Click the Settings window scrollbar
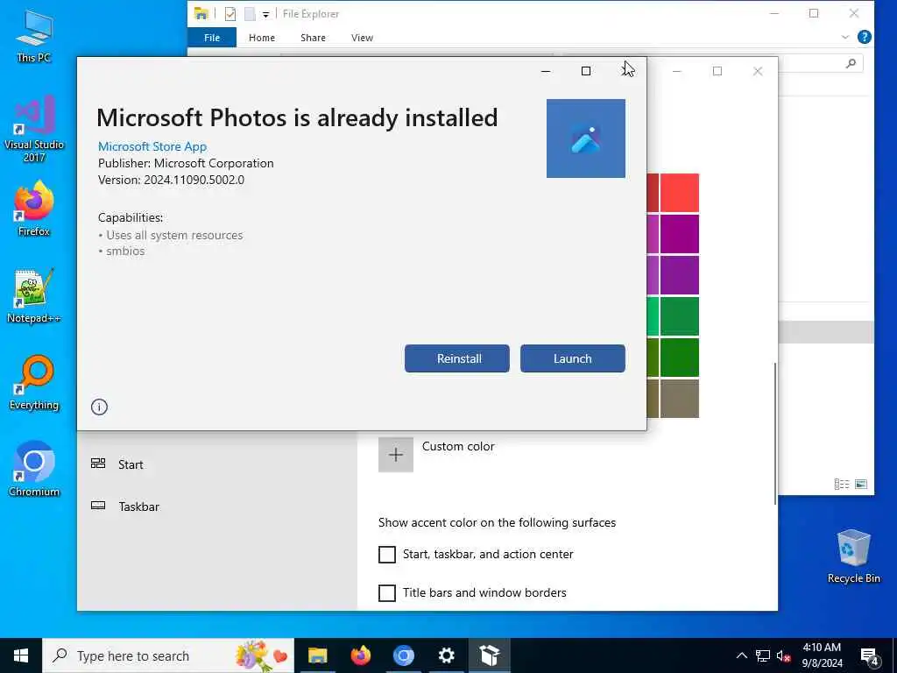The image size is (897, 673). [x=775, y=433]
